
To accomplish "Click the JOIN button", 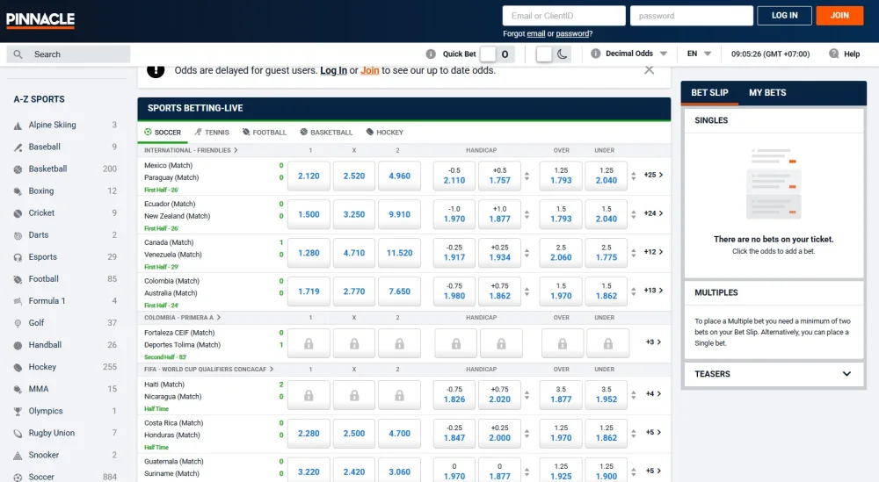I will tap(839, 16).
